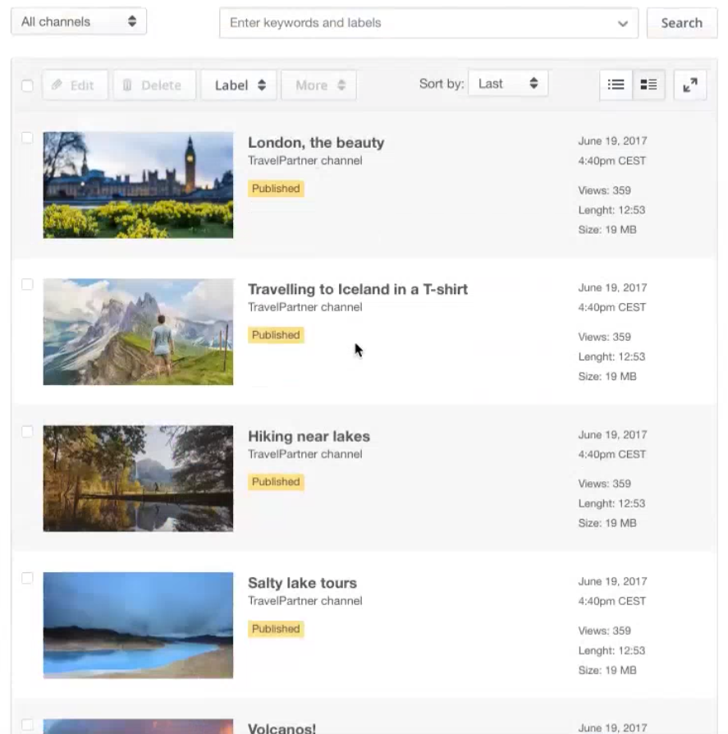The height and width of the screenshot is (734, 728).
Task: Click the Sort by: label
Action: click(442, 84)
